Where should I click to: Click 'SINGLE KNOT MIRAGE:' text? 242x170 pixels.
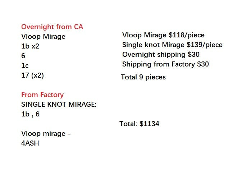point(59,105)
